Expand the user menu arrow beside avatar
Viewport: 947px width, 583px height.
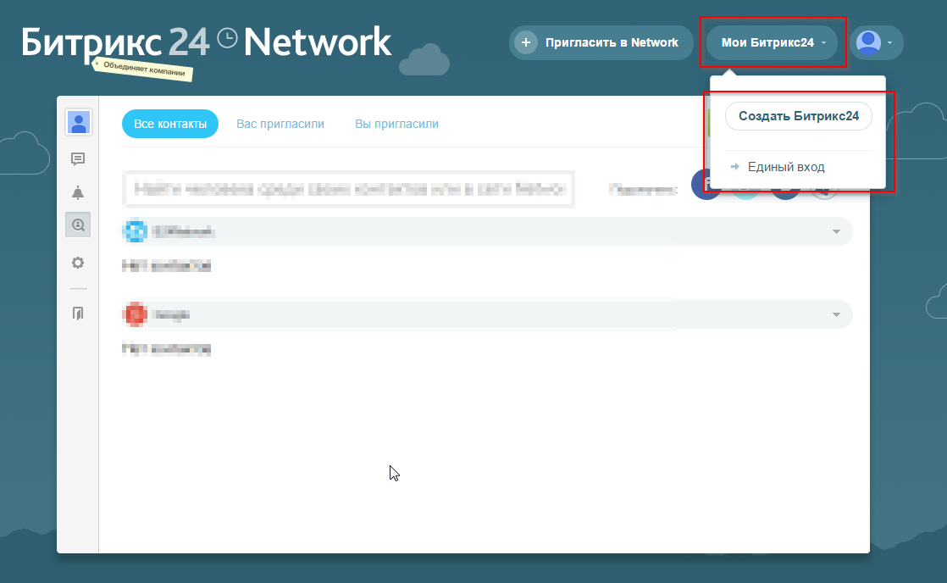[889, 43]
